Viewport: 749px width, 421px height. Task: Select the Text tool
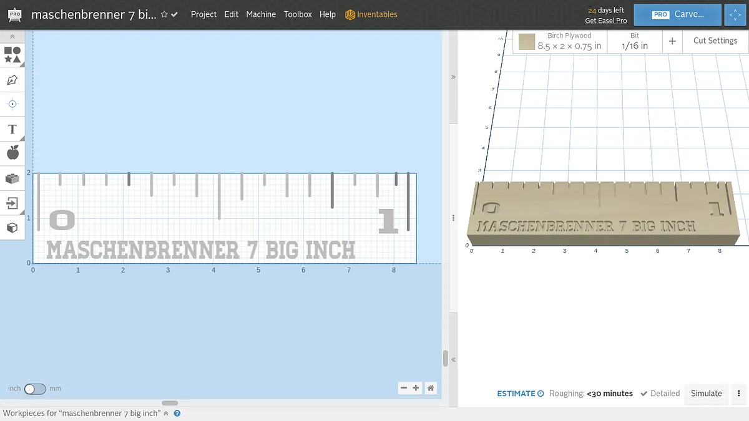point(12,129)
